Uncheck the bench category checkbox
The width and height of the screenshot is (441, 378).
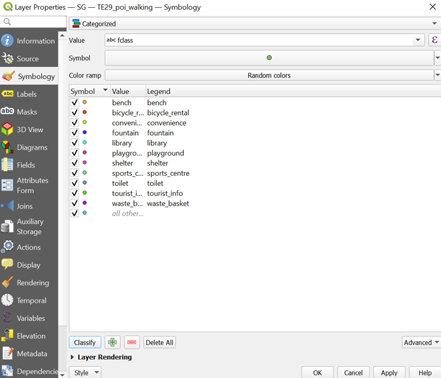point(75,103)
